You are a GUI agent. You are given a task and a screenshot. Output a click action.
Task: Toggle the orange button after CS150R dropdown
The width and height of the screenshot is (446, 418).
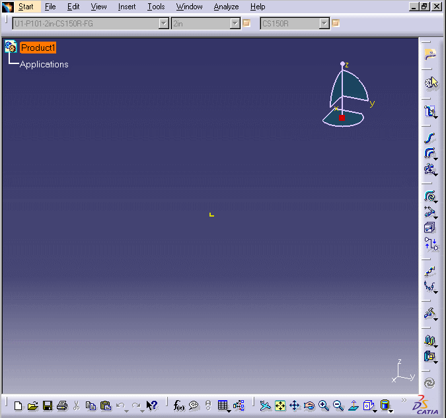pos(335,24)
